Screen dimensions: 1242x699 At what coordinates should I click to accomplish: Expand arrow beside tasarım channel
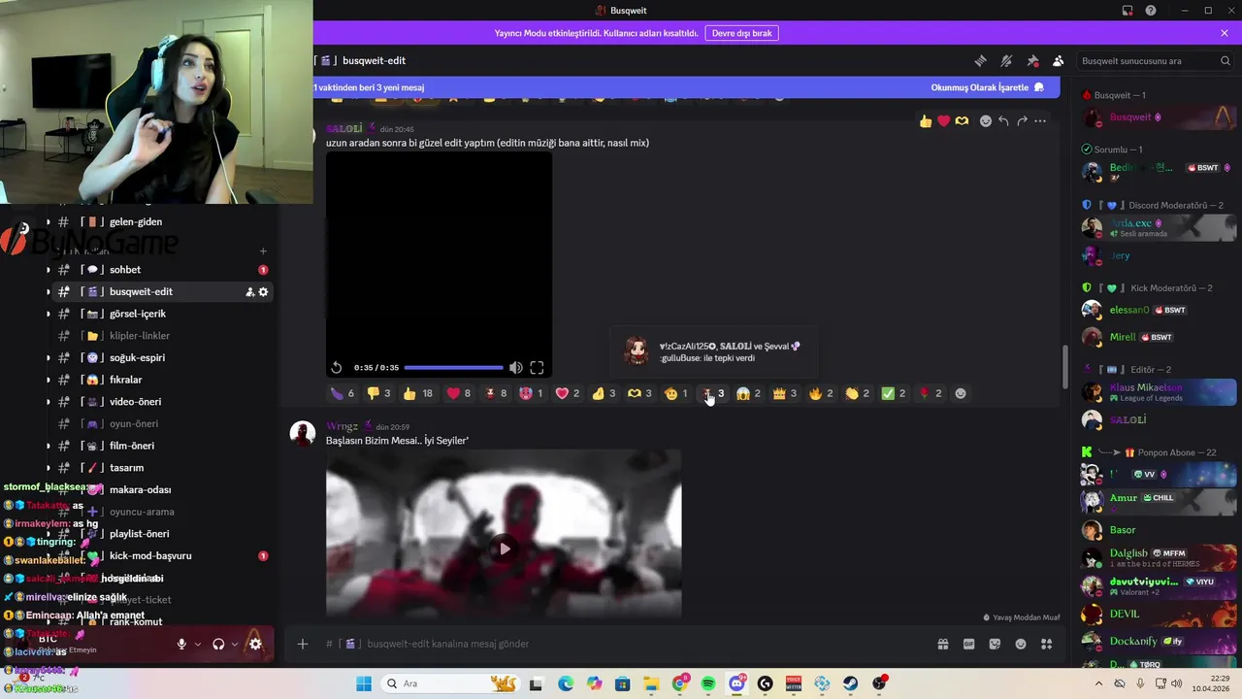point(49,468)
